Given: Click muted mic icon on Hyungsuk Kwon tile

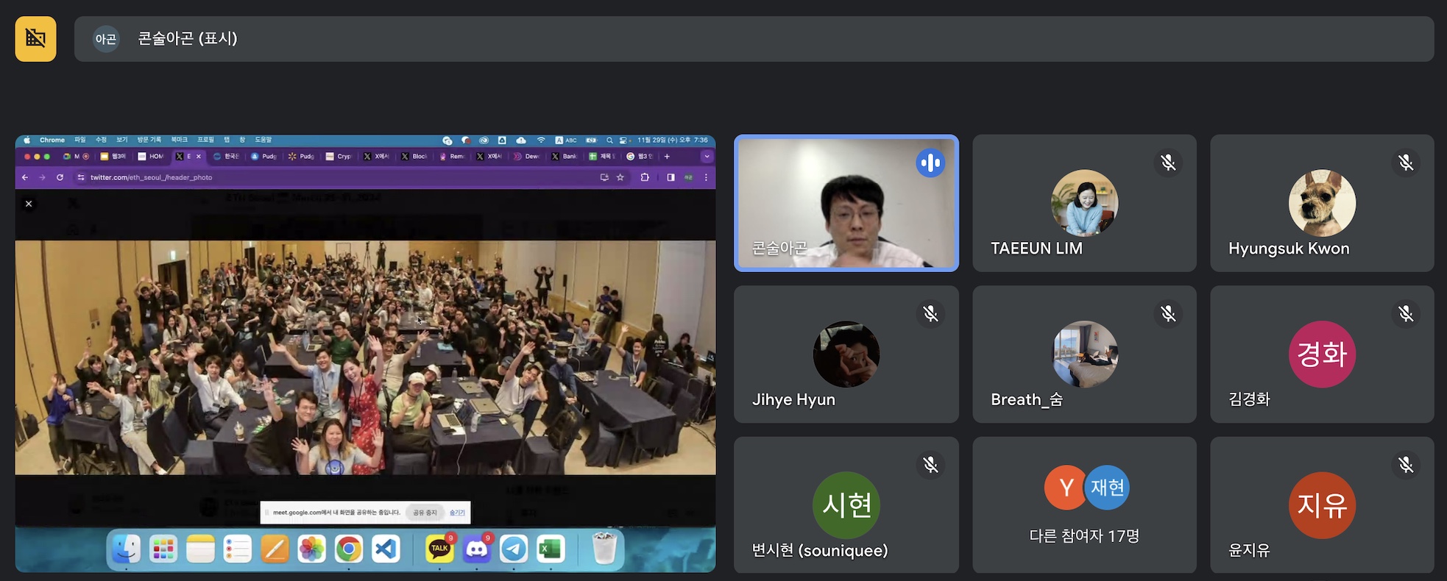Looking at the screenshot, I should [1406, 163].
